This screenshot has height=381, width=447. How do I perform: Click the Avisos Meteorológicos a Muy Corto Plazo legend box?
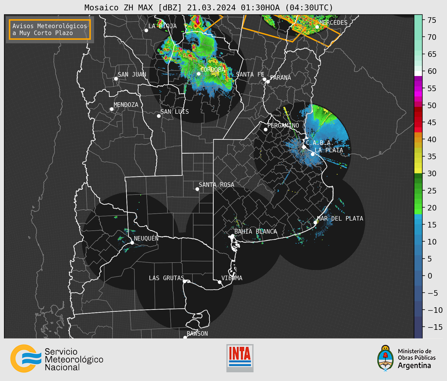pos(50,29)
